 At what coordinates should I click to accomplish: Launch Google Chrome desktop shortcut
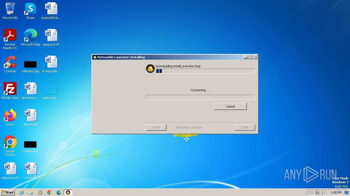(10, 146)
